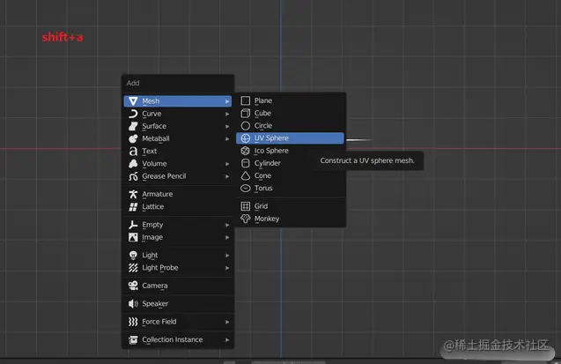The width and height of the screenshot is (561, 364).
Task: Click the Circle icon
Action: 246,126
